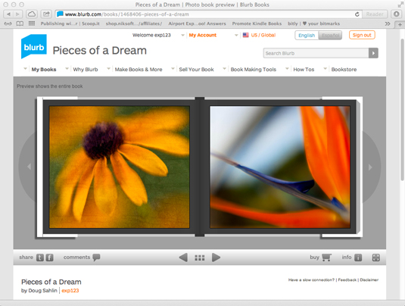Switch language to Español
Screen dimensions: 405x306
pos(330,35)
